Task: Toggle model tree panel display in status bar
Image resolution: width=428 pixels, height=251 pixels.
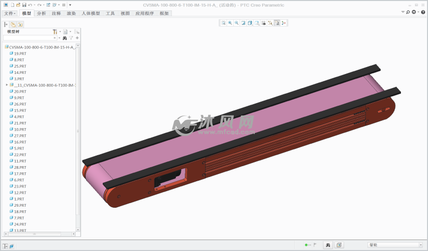Action: click(6, 246)
